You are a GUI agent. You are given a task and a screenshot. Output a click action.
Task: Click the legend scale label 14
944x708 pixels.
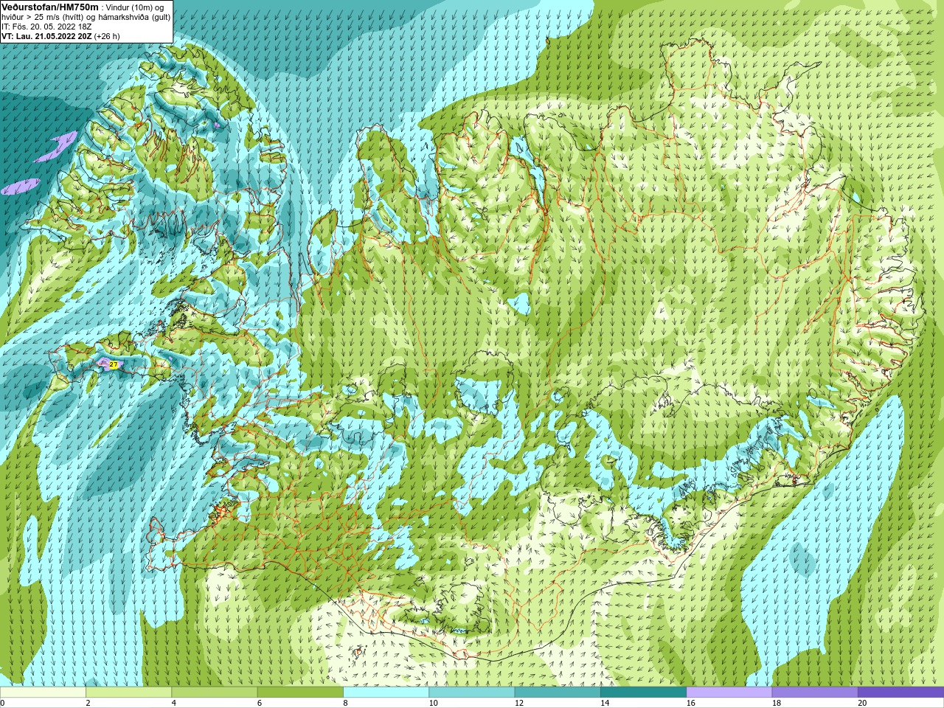click(x=605, y=703)
